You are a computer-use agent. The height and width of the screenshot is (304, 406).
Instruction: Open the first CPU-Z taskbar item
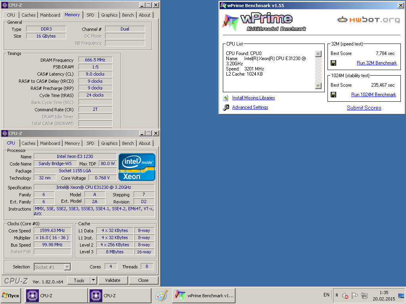[x=56, y=295]
